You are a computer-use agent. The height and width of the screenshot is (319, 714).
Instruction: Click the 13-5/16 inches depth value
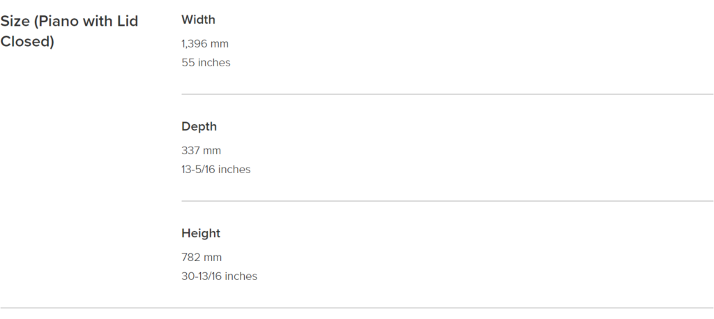[x=216, y=170]
